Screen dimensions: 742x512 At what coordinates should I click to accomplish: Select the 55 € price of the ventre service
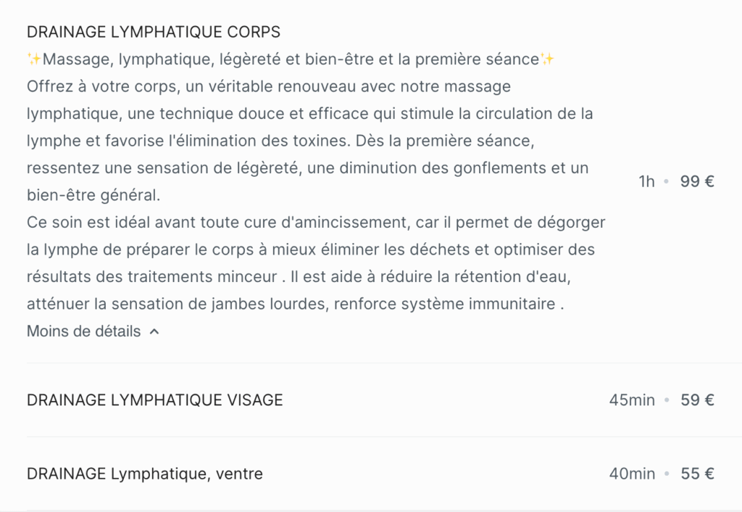tap(697, 474)
